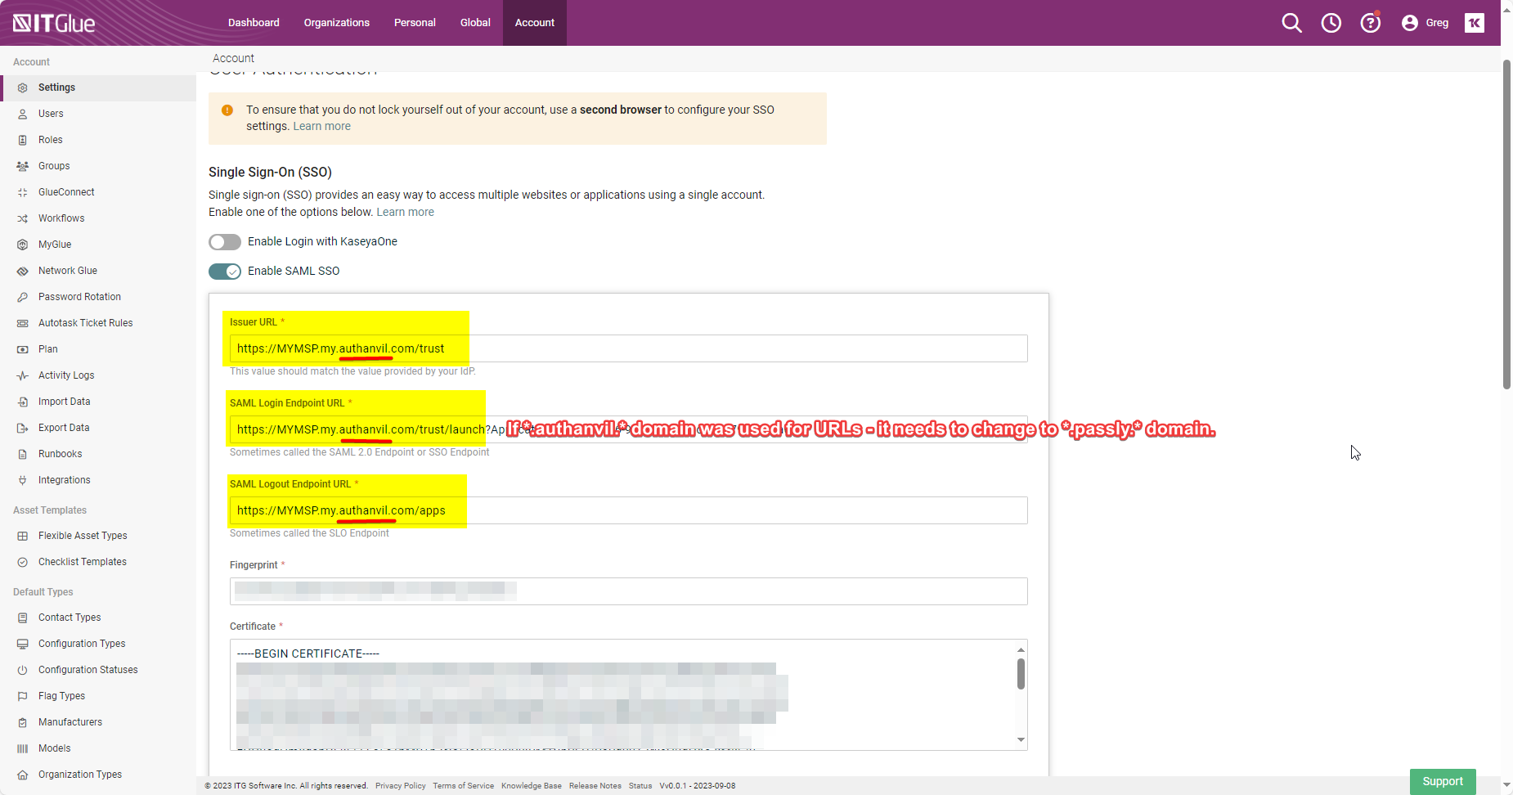Open recent history clock icon

(1331, 23)
